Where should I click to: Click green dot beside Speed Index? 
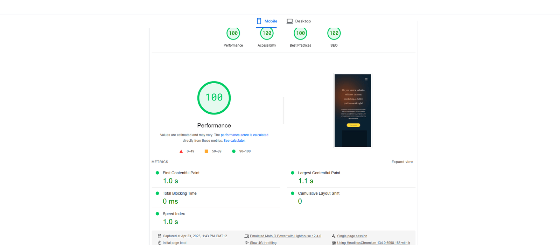coord(157,214)
